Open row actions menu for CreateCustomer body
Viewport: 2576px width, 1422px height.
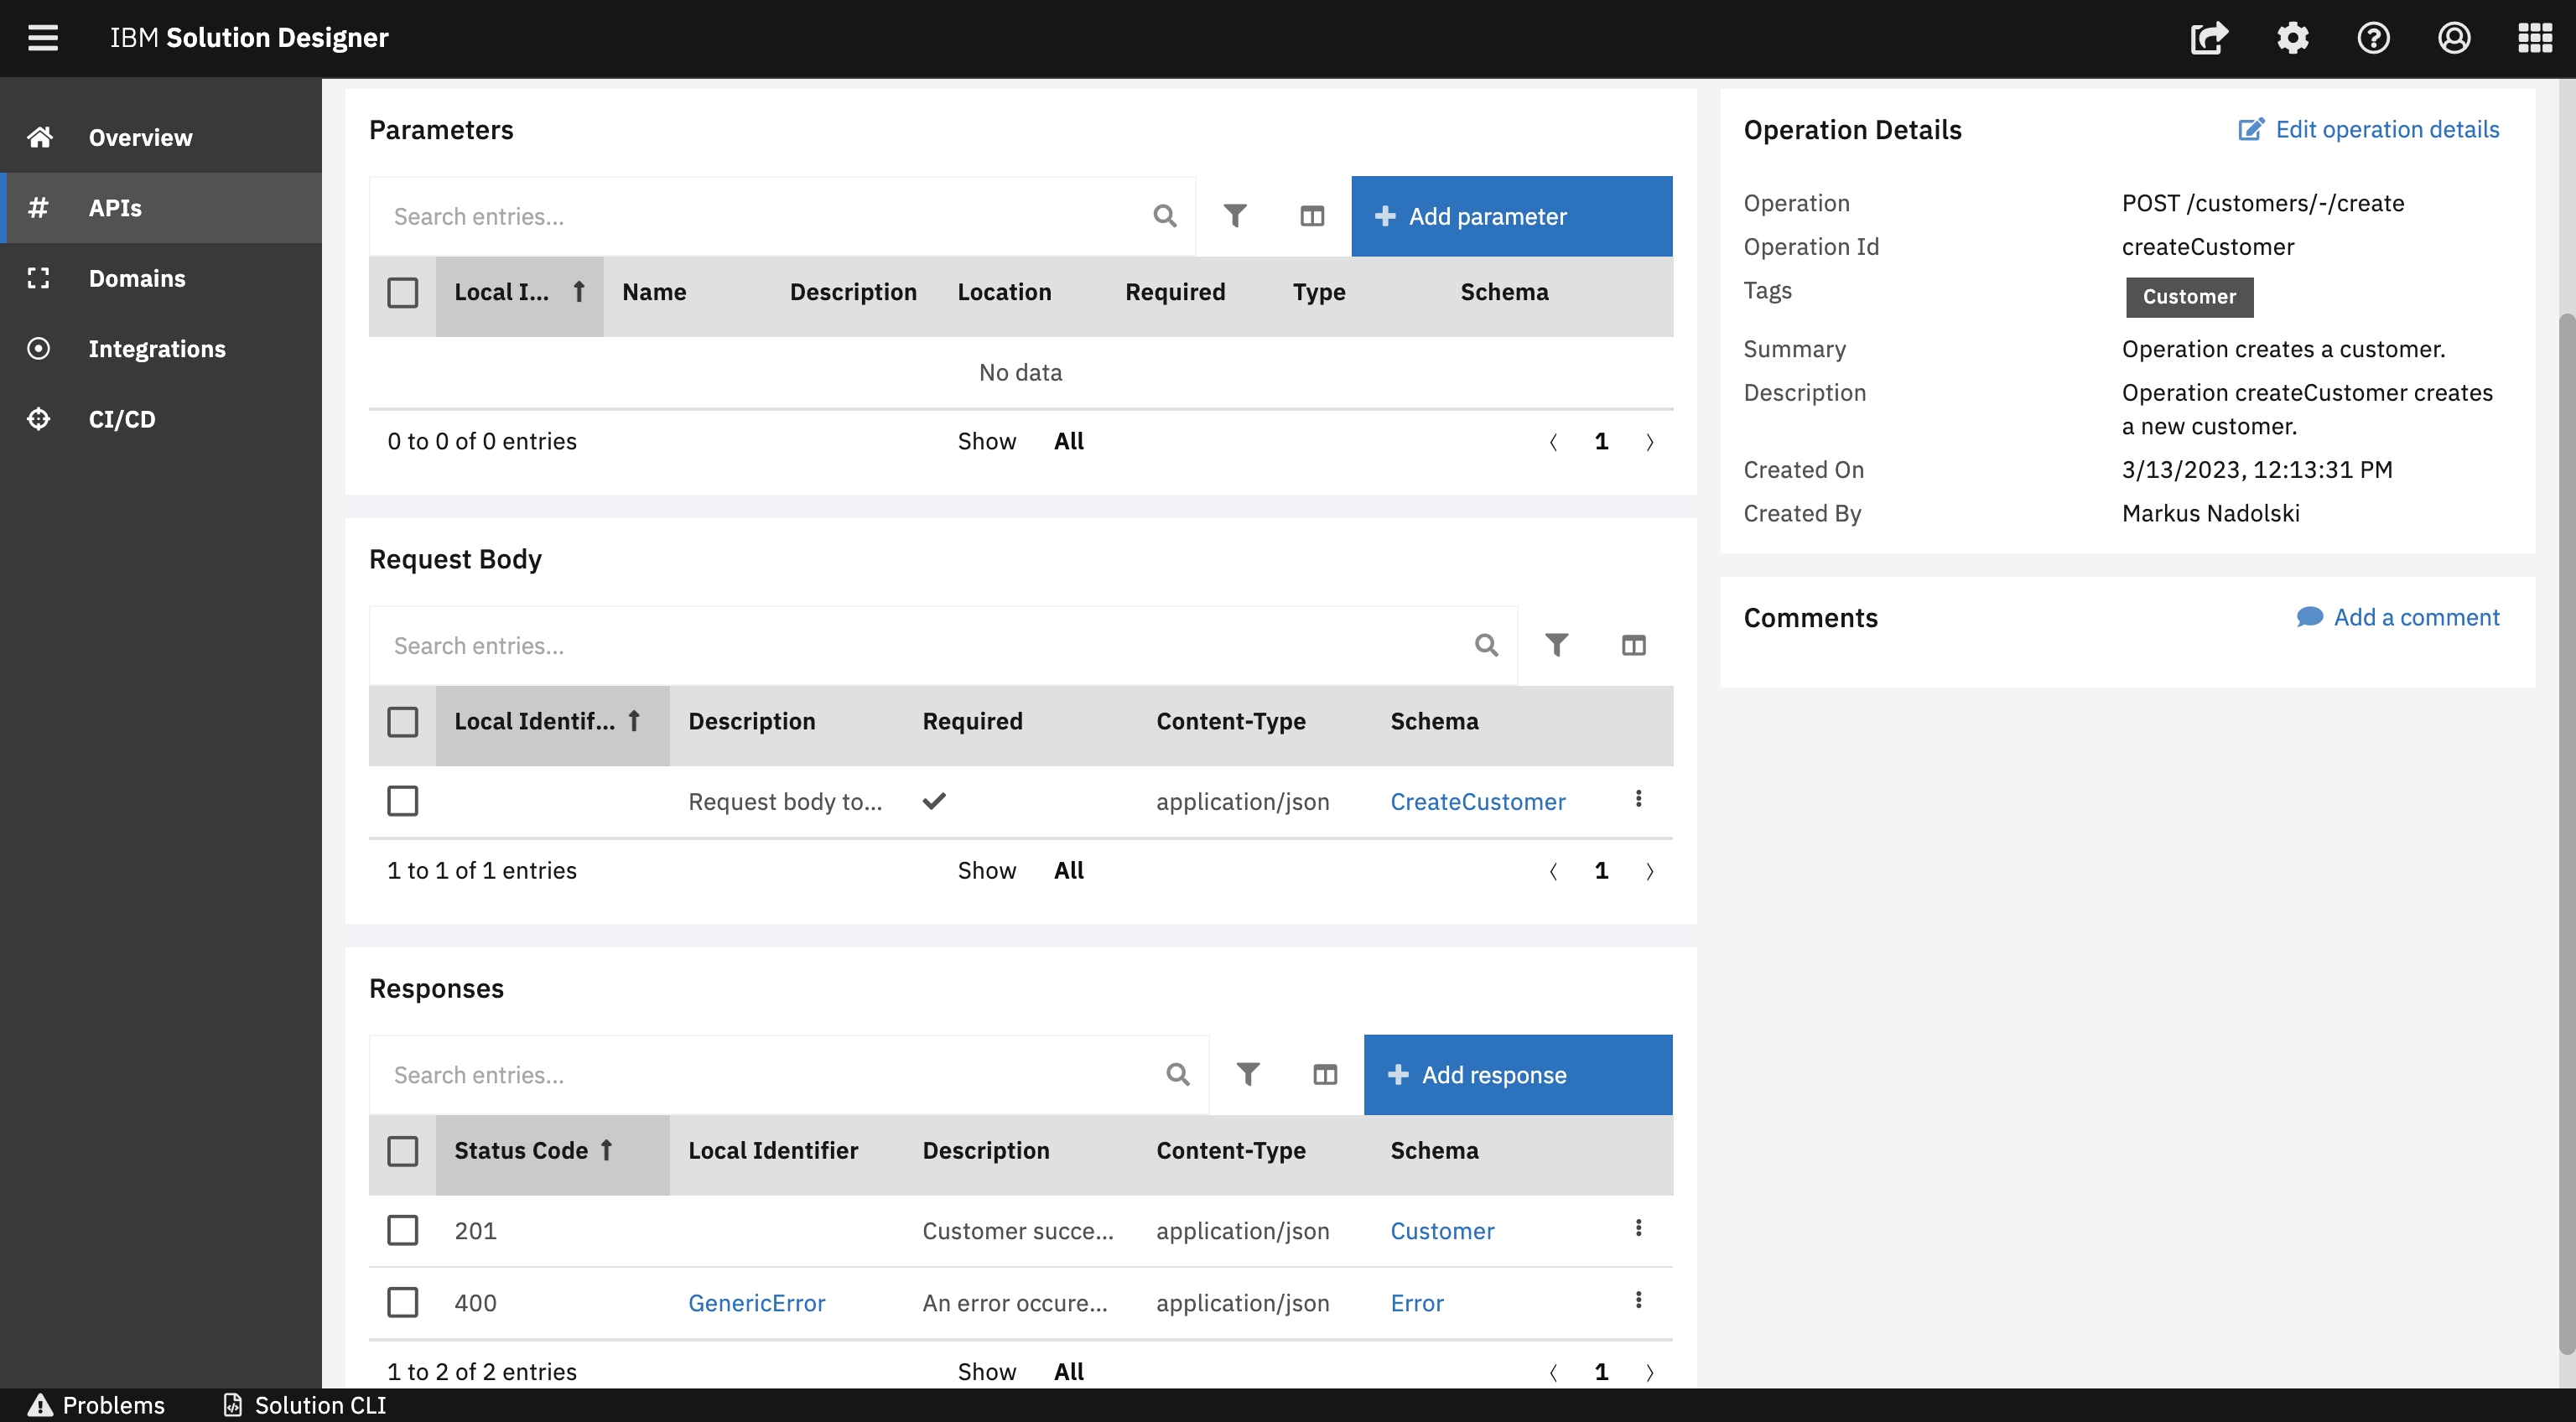point(1638,798)
